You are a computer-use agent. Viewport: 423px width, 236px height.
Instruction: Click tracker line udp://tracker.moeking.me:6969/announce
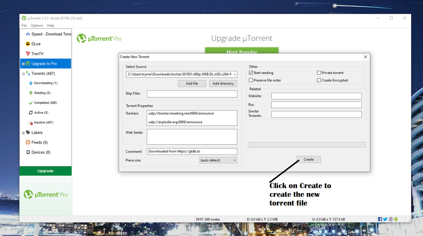pyautogui.click(x=181, y=113)
